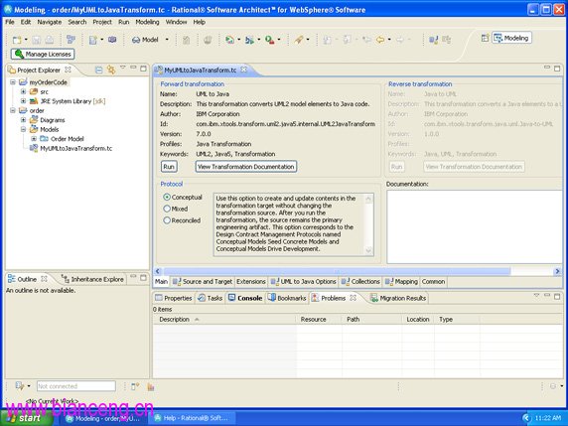Viewport: 568px width, 426px height.
Task: Switch to the Collections tab
Action: coord(360,282)
